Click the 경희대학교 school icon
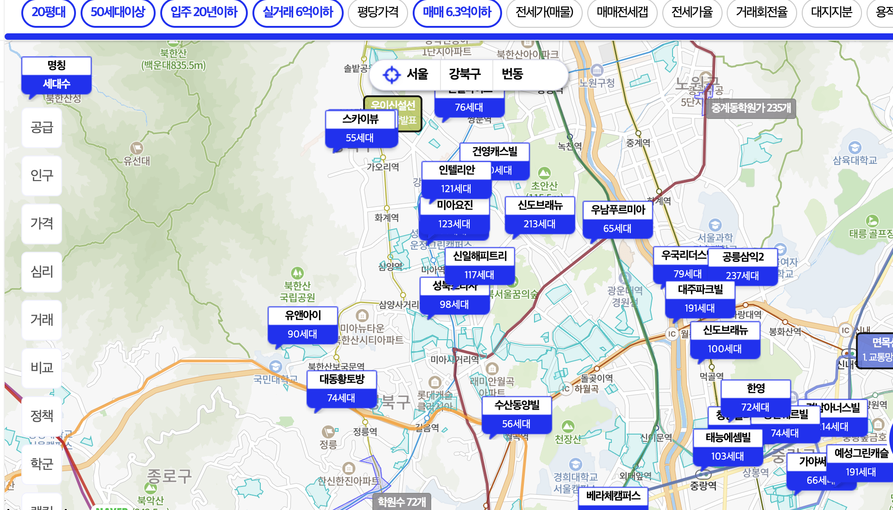The width and height of the screenshot is (893, 510). point(575,464)
